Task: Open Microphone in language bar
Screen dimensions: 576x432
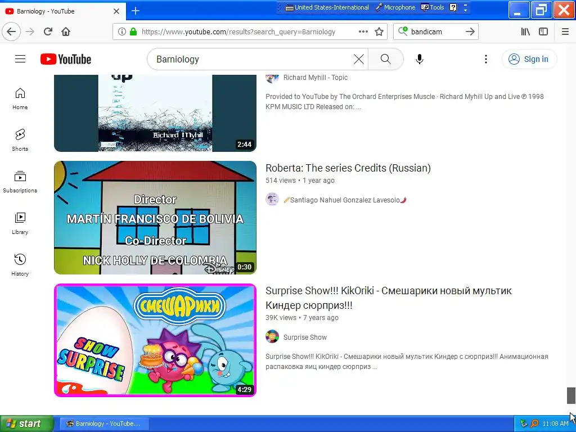Action: 395,7
